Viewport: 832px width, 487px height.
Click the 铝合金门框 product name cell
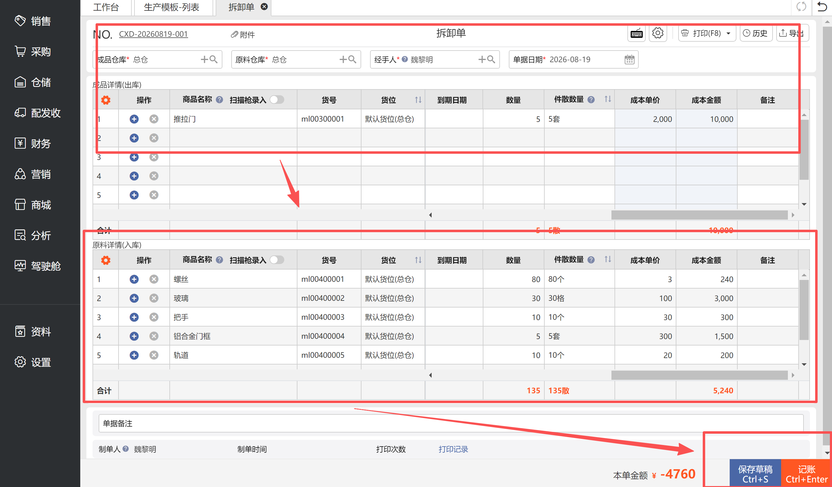(x=233, y=336)
